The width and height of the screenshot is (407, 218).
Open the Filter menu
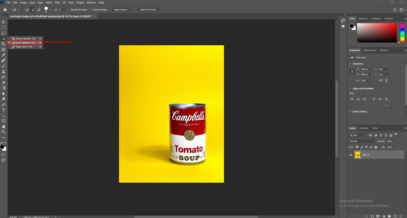point(57,2)
